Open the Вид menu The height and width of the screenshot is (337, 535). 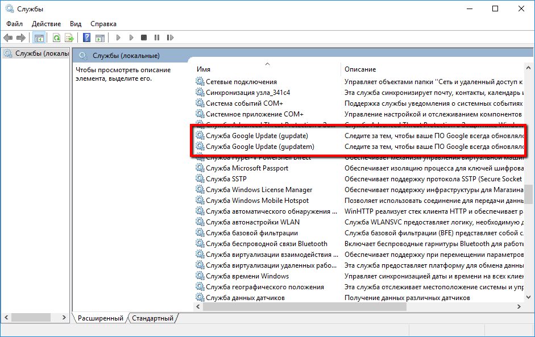(x=76, y=24)
